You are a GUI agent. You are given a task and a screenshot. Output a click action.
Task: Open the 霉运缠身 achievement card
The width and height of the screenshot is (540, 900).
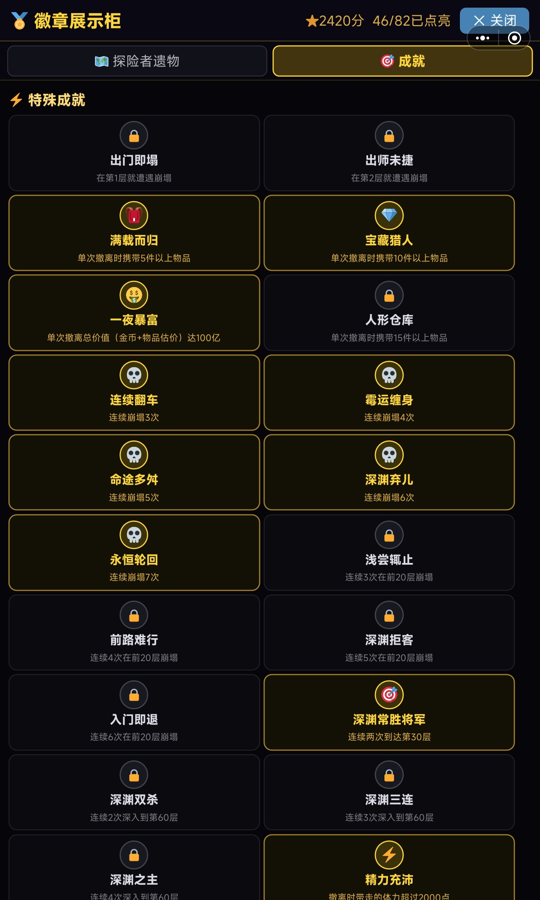tap(389, 392)
